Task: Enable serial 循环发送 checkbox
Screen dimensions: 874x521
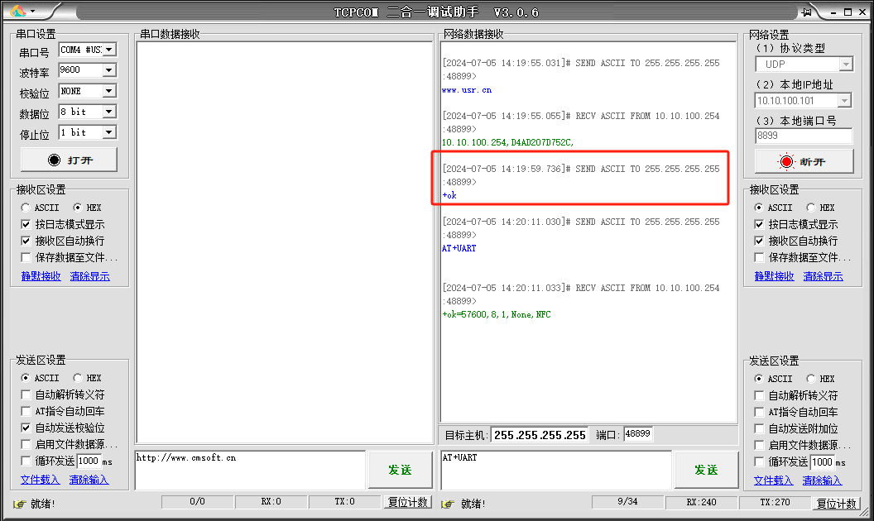Action: pos(26,461)
